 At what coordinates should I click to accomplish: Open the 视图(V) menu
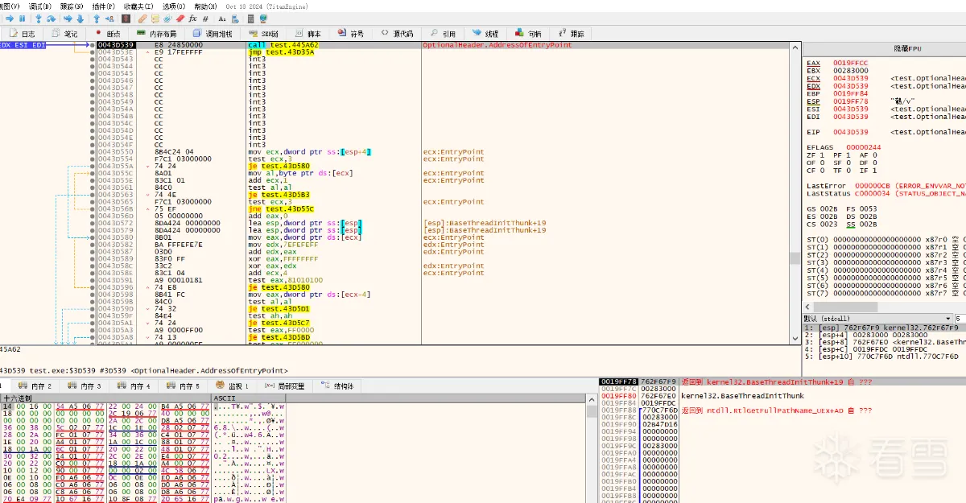coord(9,6)
